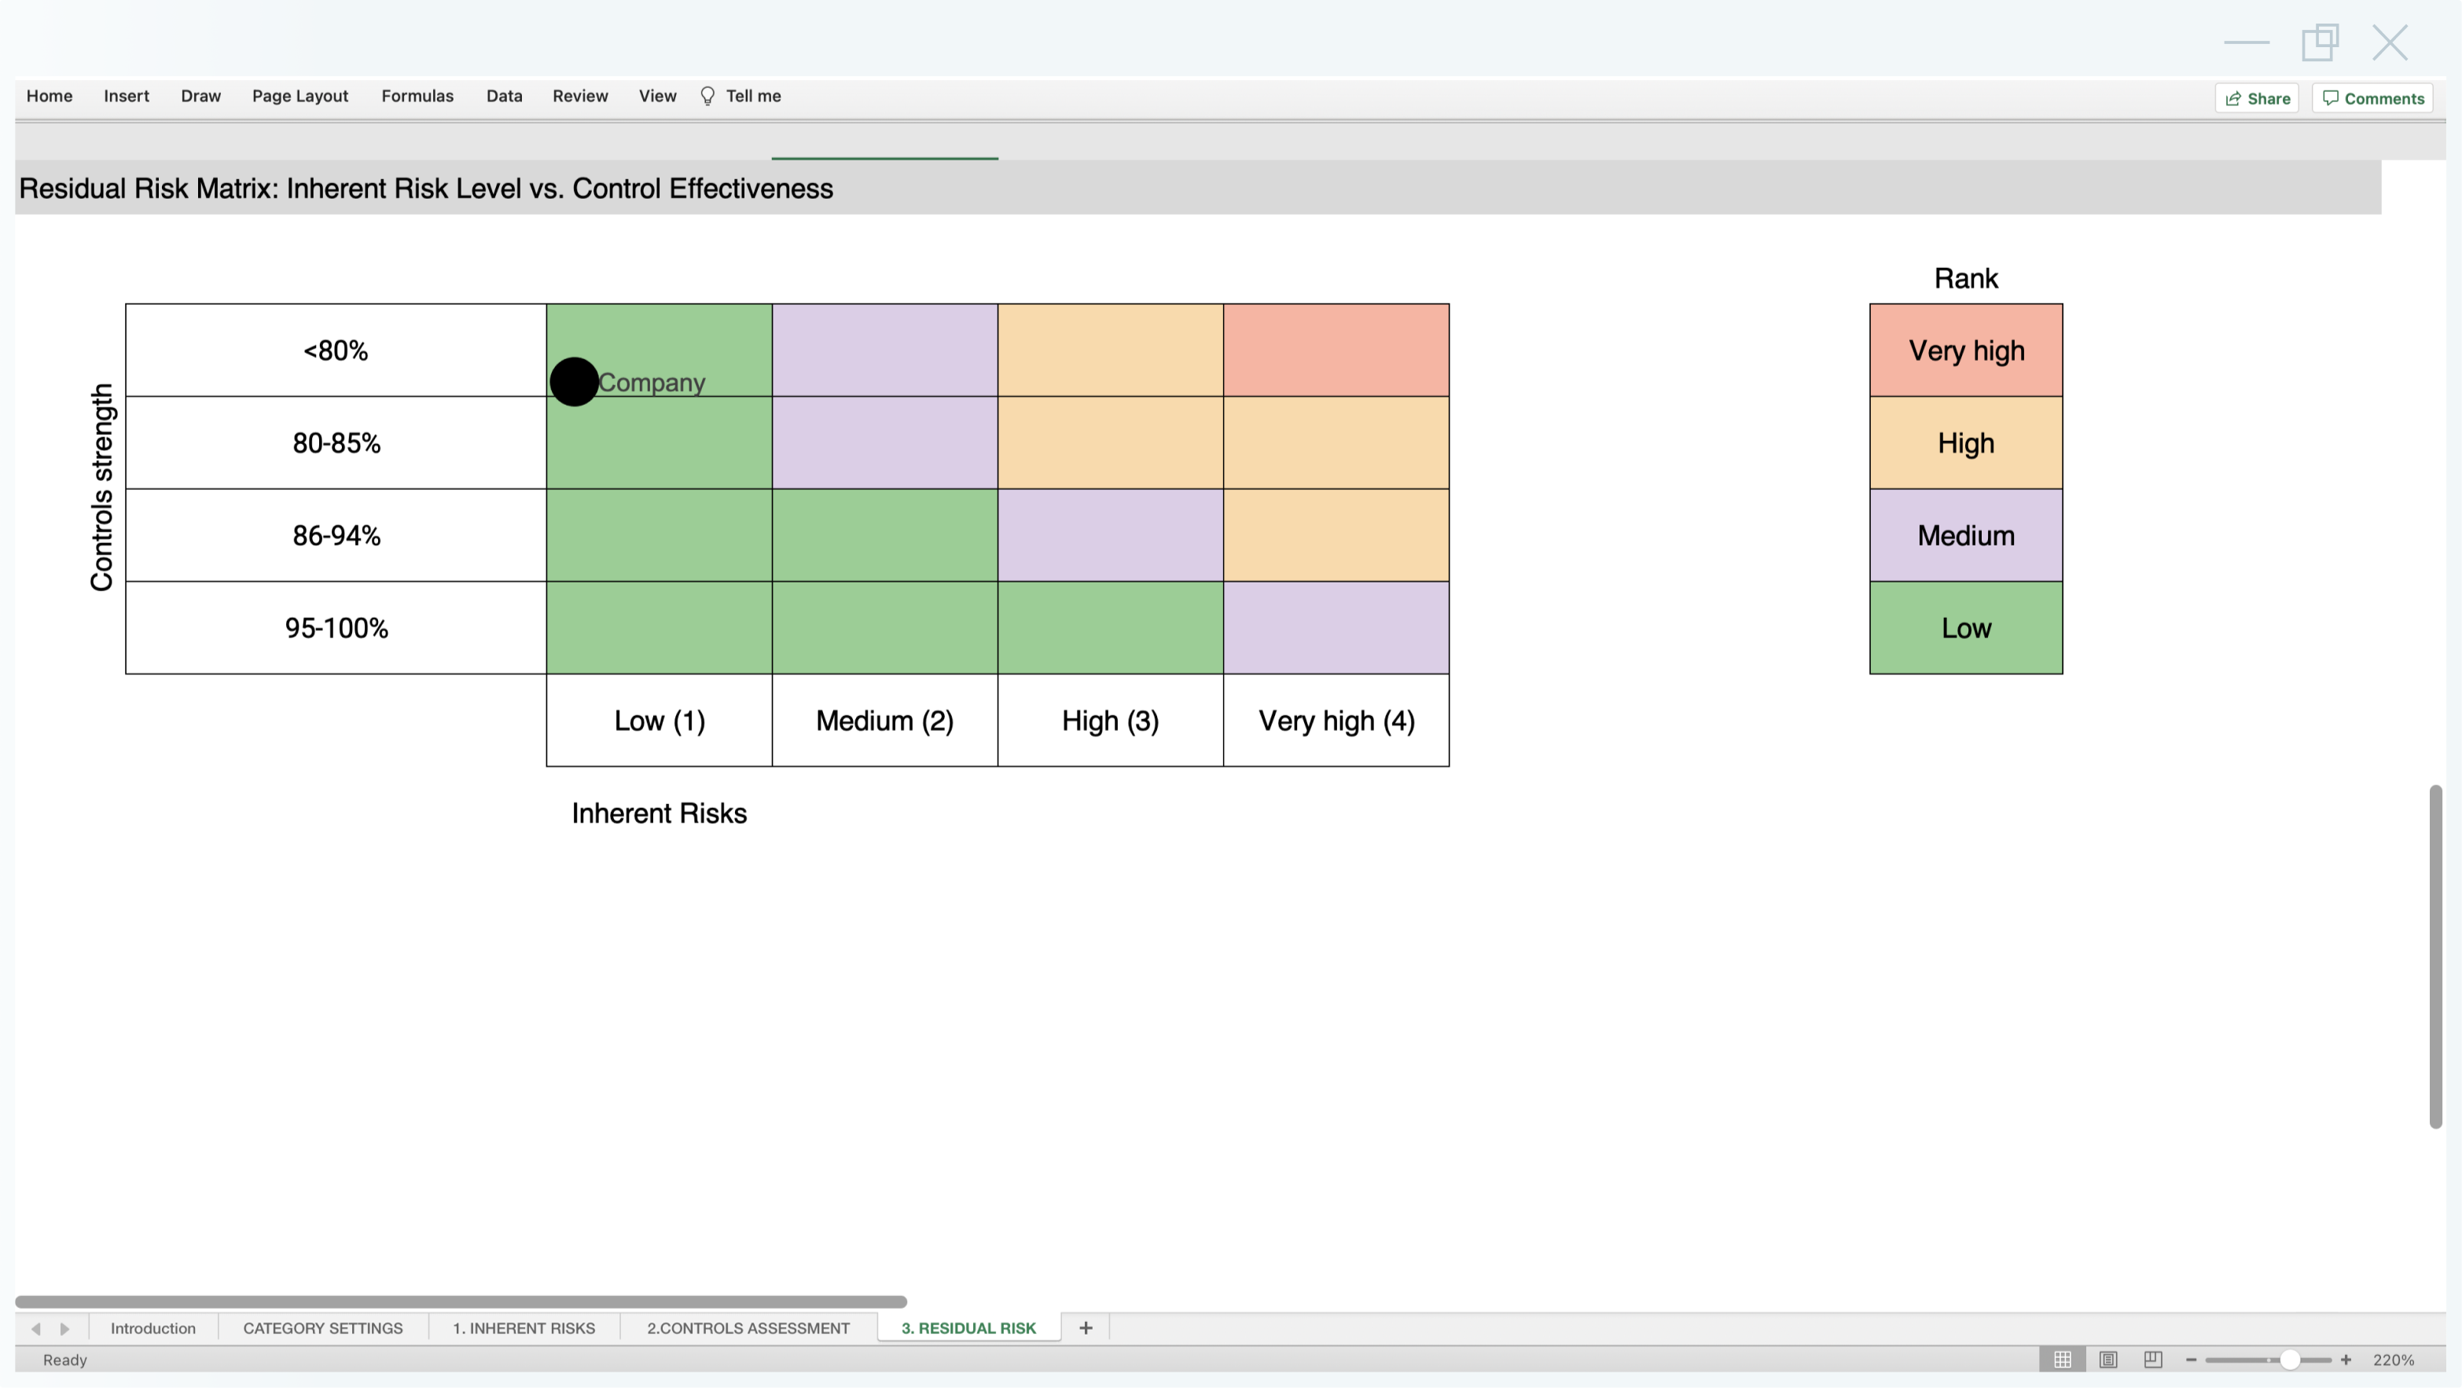2462x1388 pixels.
Task: Toggle the Low residual risk cell
Action: click(1967, 627)
